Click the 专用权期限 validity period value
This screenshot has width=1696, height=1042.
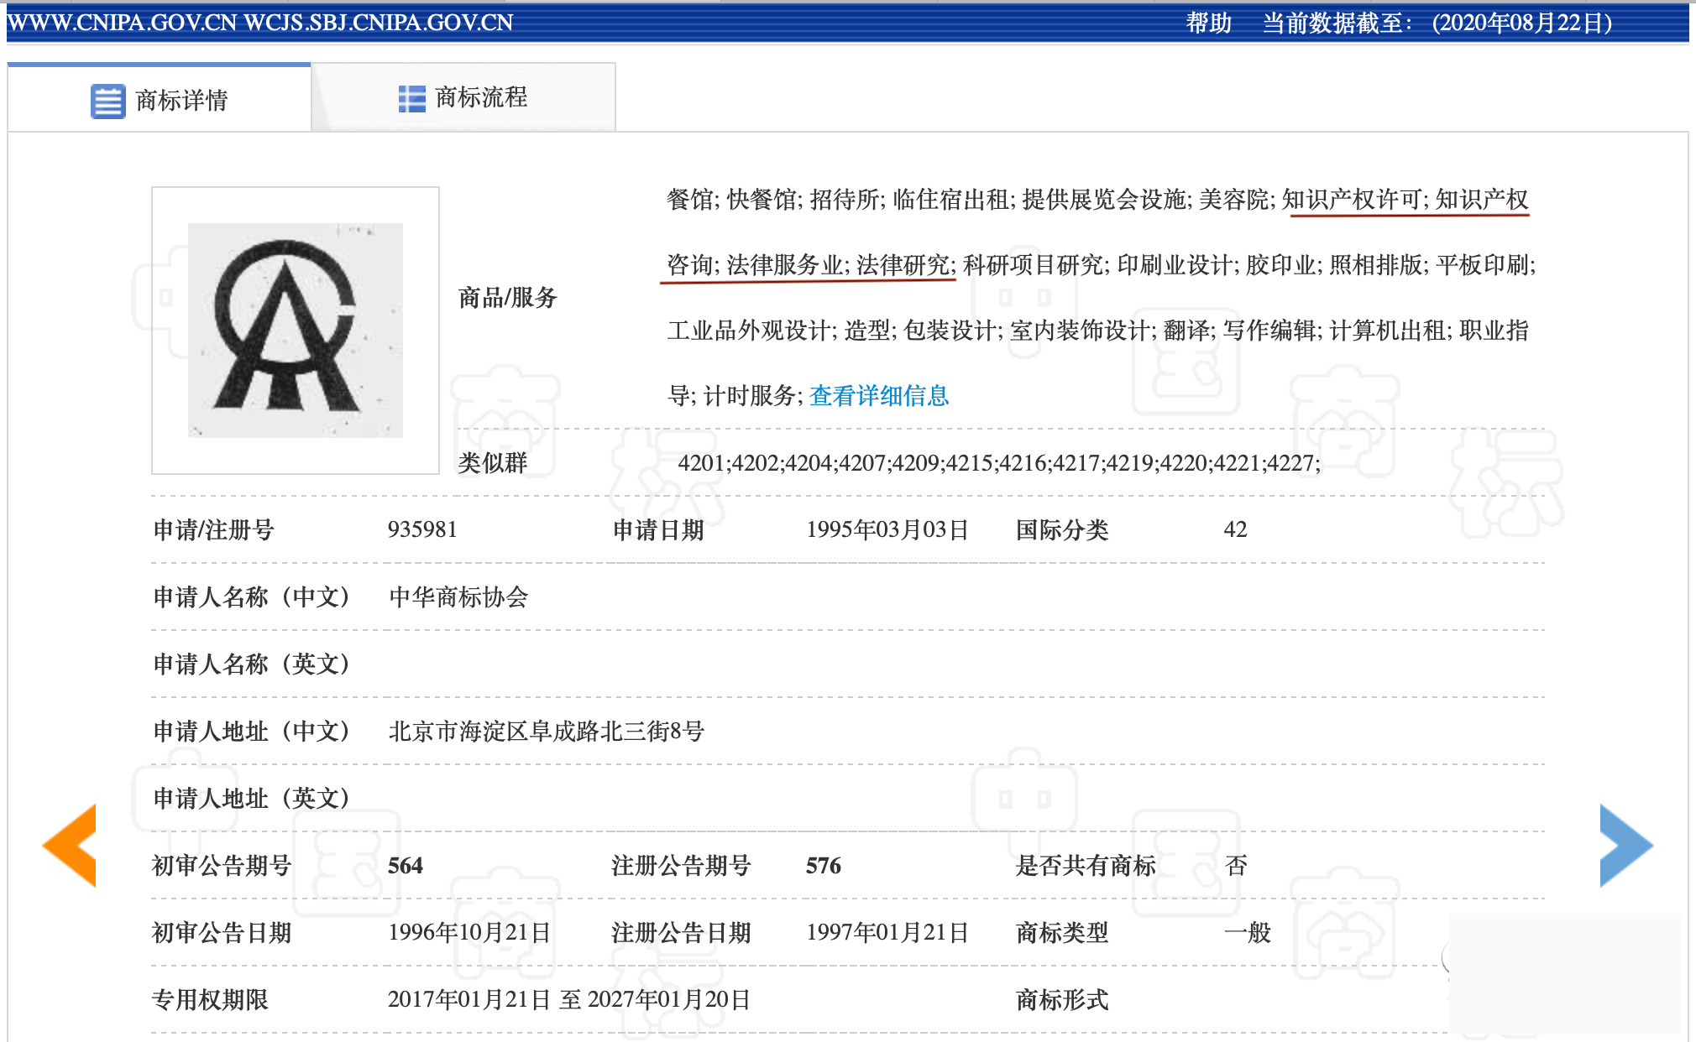click(x=569, y=999)
